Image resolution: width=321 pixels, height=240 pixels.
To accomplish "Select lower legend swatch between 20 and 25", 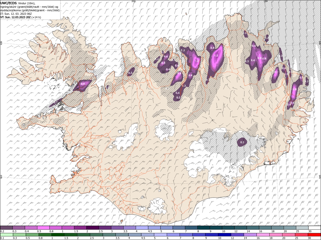I will click(x=289, y=235).
